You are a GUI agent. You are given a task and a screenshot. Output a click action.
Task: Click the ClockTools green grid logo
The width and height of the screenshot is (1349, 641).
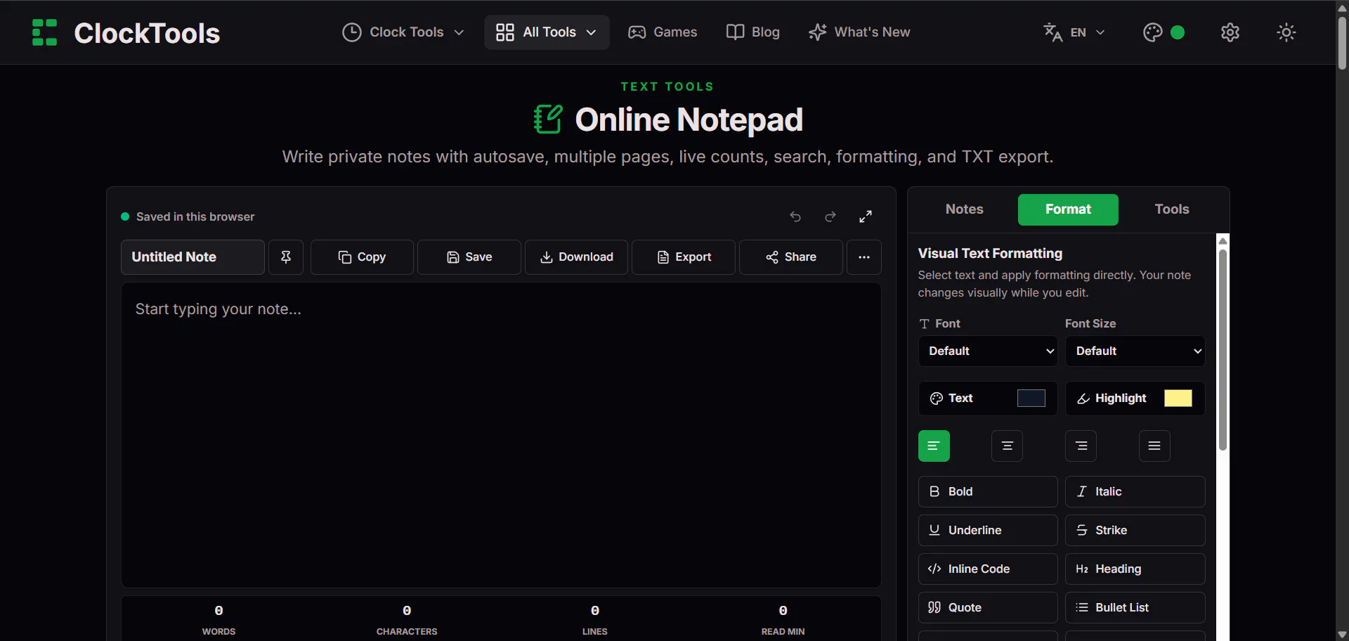coord(44,32)
